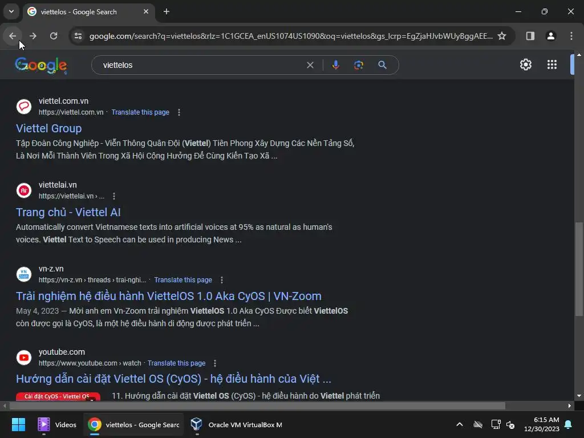Click the scroll down arrow

click(x=579, y=396)
